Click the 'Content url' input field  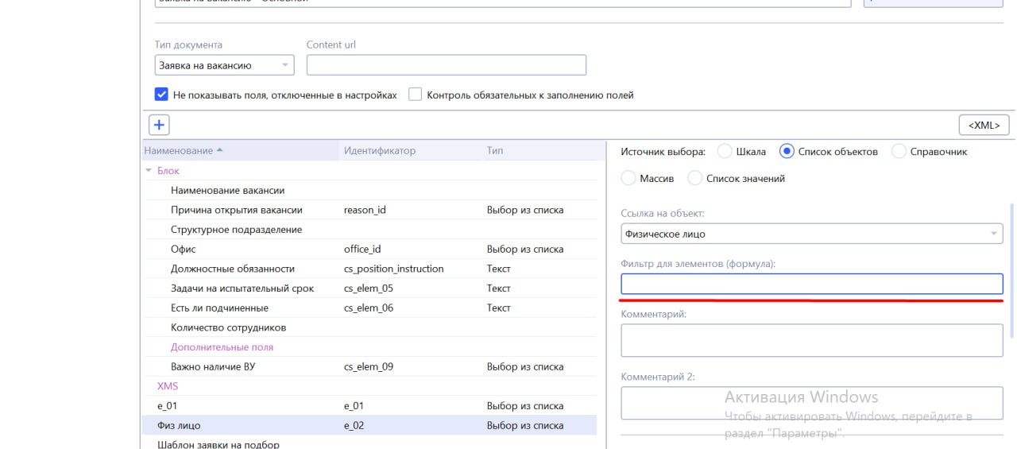pos(446,65)
